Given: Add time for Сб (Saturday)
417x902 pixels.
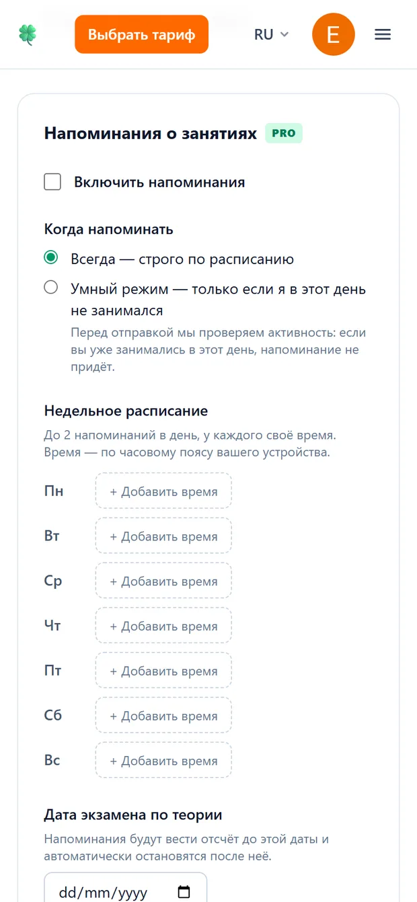Looking at the screenshot, I should [x=163, y=716].
